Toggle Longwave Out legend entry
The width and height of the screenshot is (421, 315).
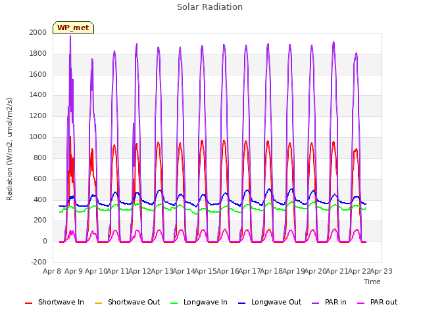[270, 302]
